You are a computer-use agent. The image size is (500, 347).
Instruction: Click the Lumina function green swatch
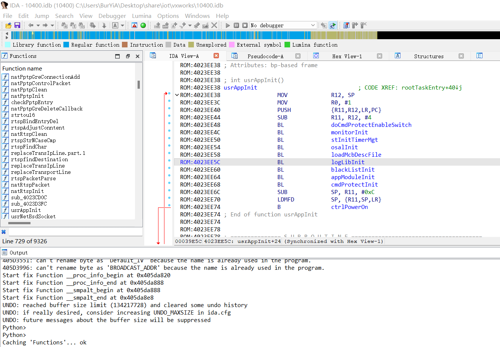tap(287, 45)
